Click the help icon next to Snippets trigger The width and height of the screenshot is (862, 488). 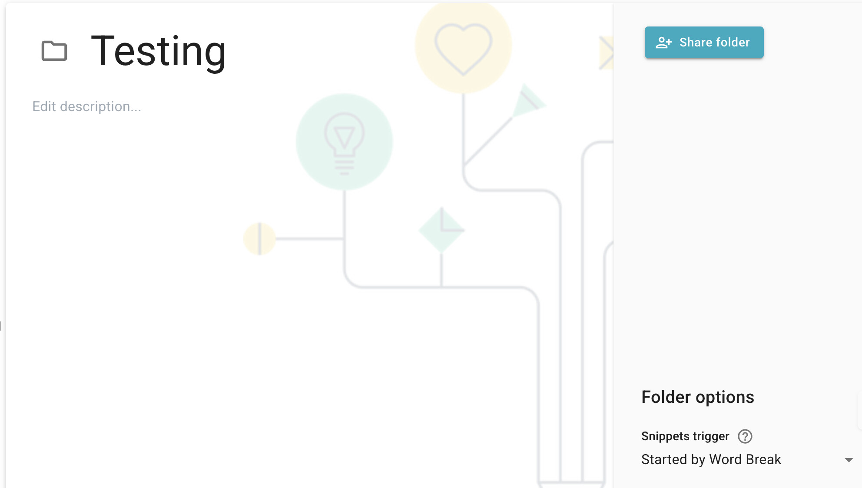click(745, 436)
